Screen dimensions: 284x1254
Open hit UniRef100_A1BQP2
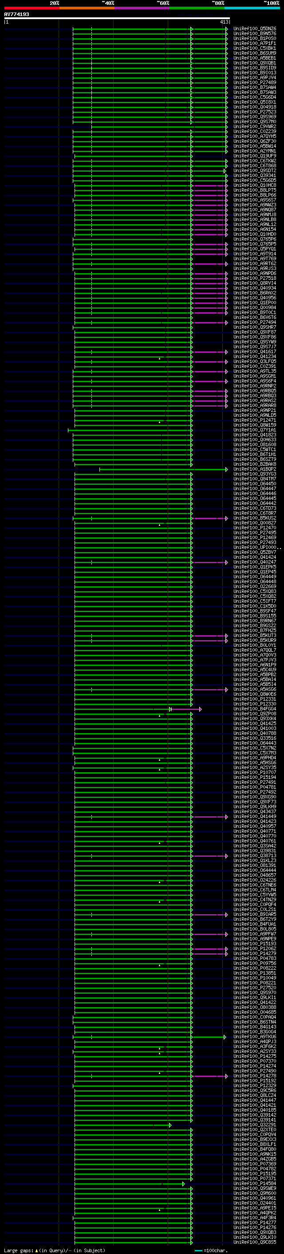pos(254,469)
